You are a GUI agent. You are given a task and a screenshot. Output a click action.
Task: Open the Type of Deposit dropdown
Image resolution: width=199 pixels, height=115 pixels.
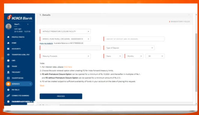pyautogui.click(x=129, y=48)
